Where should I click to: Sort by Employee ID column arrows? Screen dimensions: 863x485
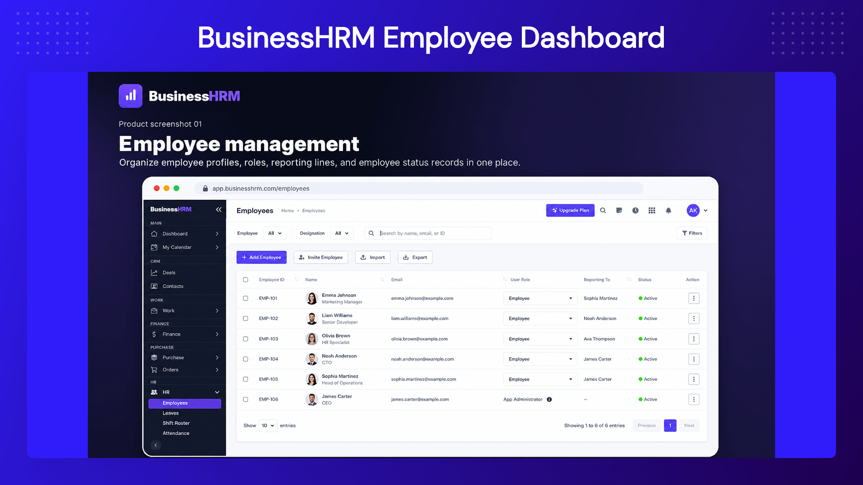coord(296,279)
